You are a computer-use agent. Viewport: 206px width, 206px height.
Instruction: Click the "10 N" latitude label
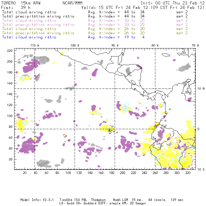coord(201,89)
